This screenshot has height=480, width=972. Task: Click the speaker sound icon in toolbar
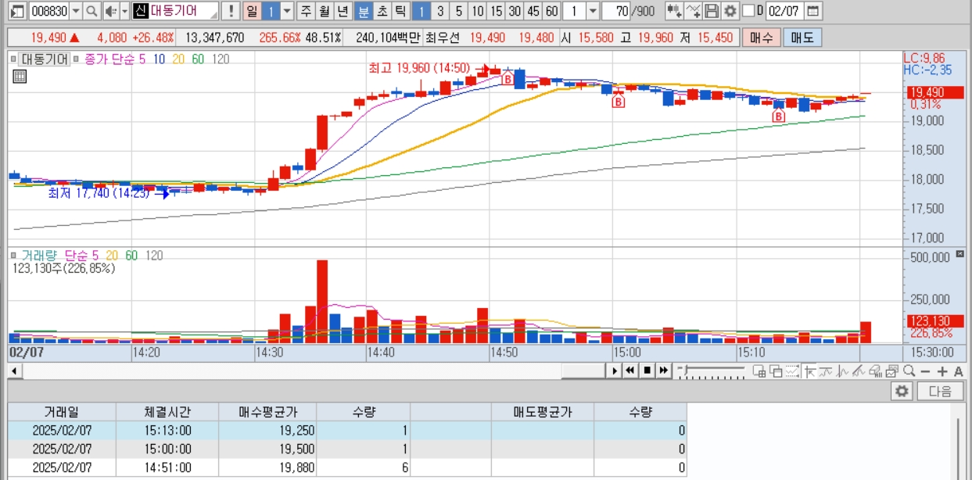point(110,11)
